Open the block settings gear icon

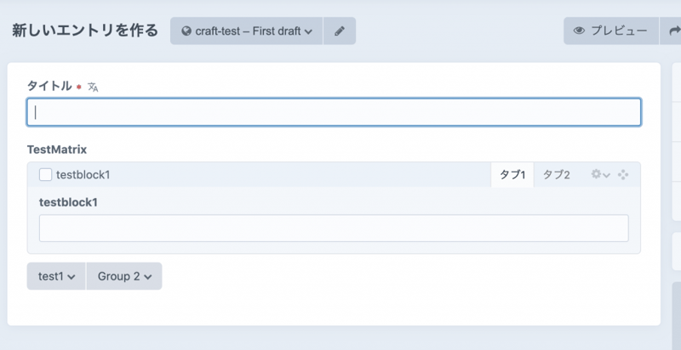[596, 174]
